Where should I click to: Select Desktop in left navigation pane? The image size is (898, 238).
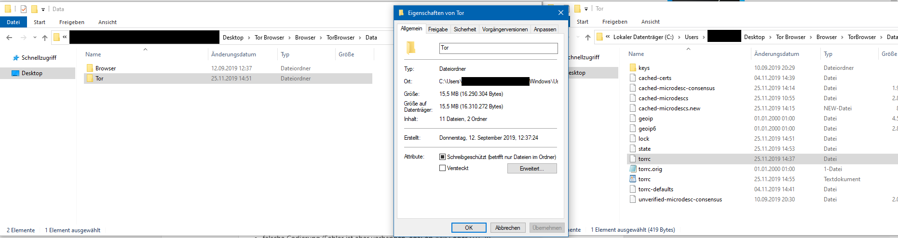(x=32, y=73)
